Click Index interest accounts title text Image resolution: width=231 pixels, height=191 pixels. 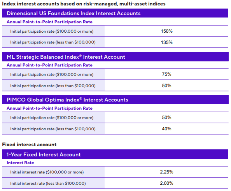point(84,4)
